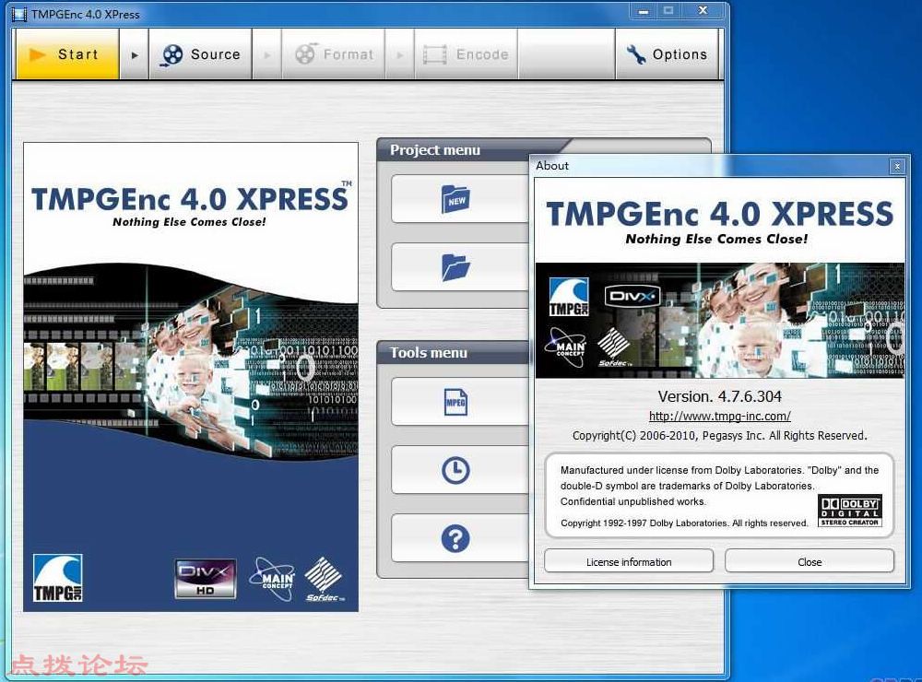Create a new project with the NEW folder icon
Image resolution: width=922 pixels, height=682 pixels.
455,199
